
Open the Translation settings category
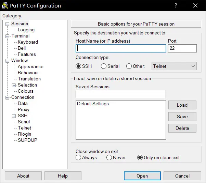tap(29, 79)
